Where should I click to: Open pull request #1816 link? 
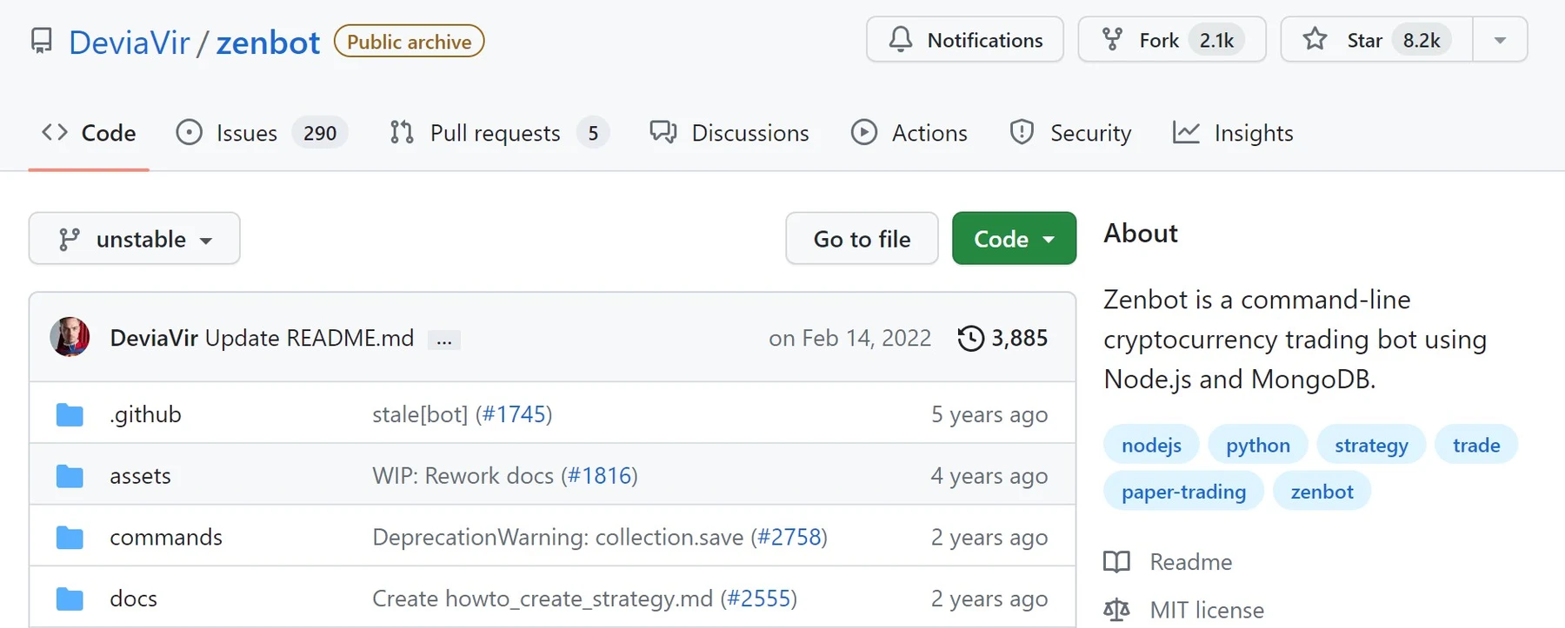click(x=599, y=476)
